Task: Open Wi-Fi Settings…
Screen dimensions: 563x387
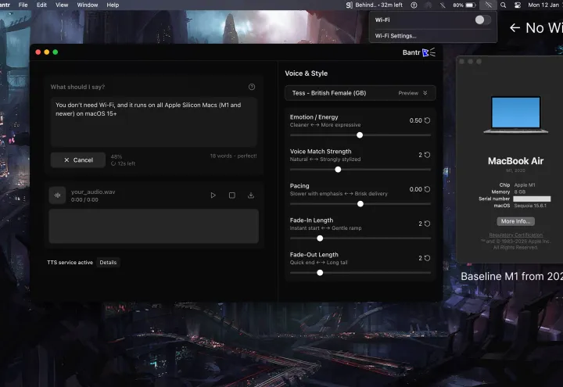Action: tap(396, 36)
